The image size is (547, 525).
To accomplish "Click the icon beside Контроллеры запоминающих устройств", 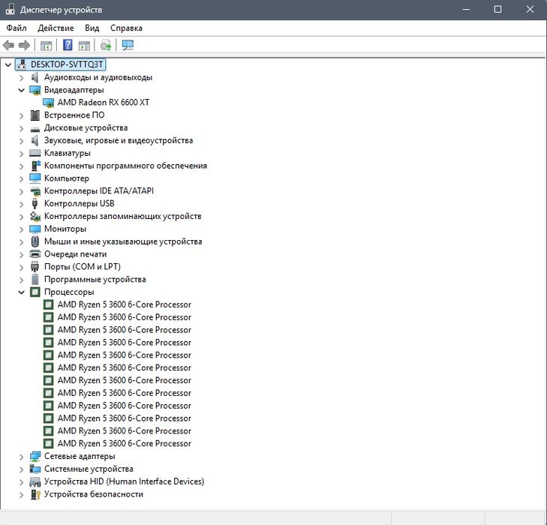I will pyautogui.click(x=35, y=216).
